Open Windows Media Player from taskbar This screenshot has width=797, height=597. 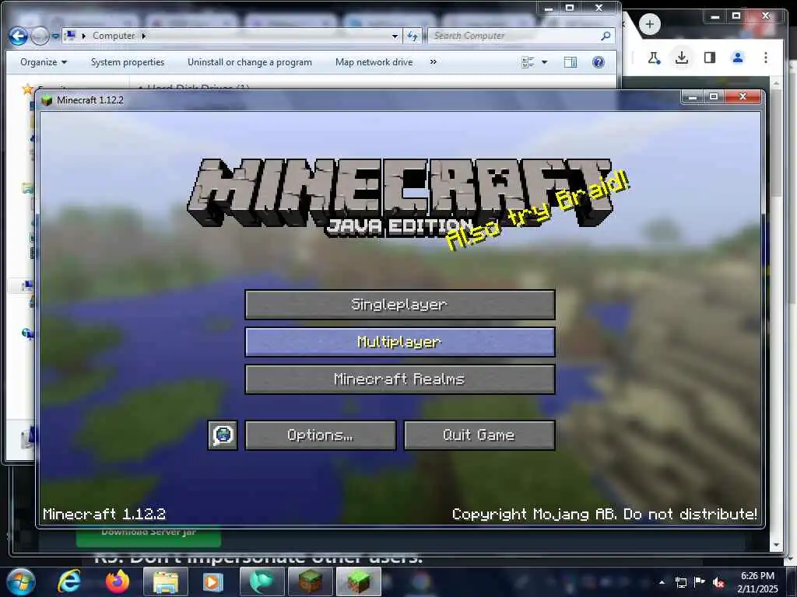tap(213, 581)
